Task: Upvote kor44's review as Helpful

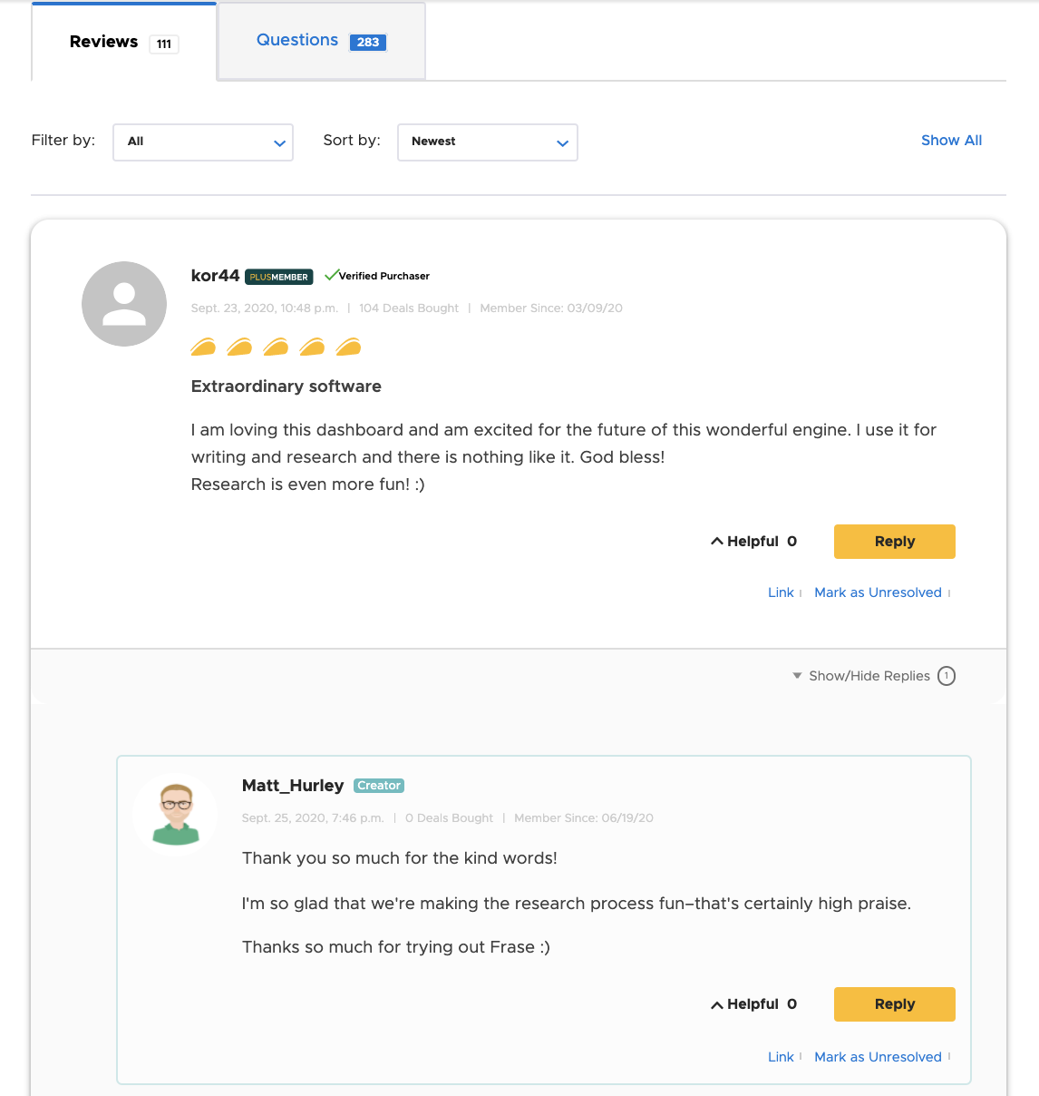Action: [753, 542]
